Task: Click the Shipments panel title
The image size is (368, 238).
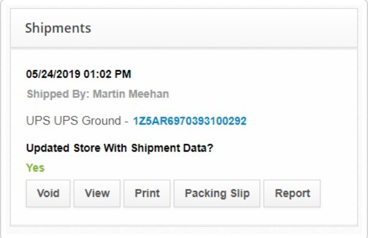Action: [58, 28]
